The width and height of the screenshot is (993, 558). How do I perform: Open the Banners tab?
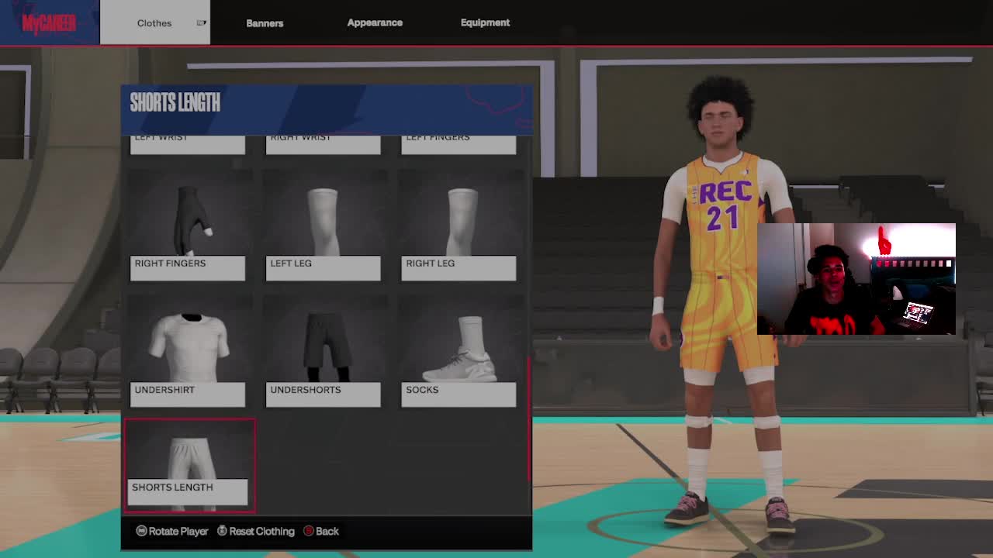click(x=265, y=22)
